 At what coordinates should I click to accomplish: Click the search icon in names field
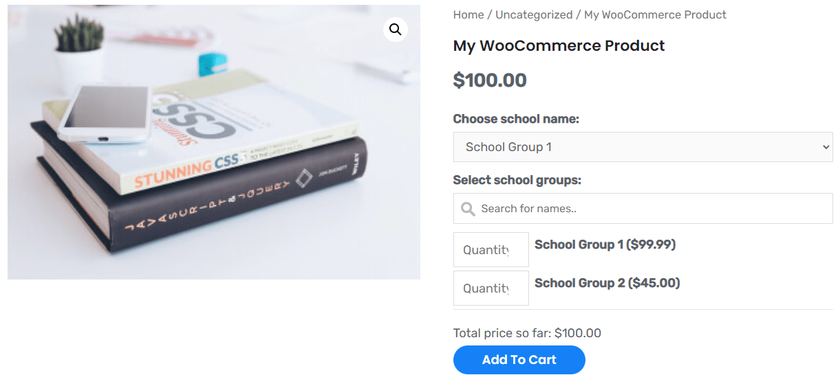click(x=468, y=209)
